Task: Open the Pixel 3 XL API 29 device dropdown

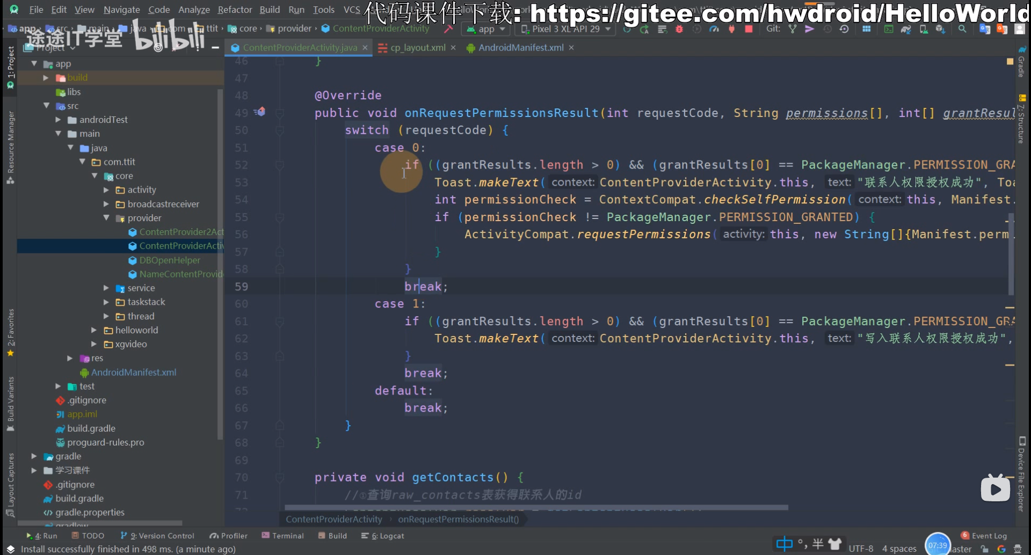Action: click(x=566, y=29)
